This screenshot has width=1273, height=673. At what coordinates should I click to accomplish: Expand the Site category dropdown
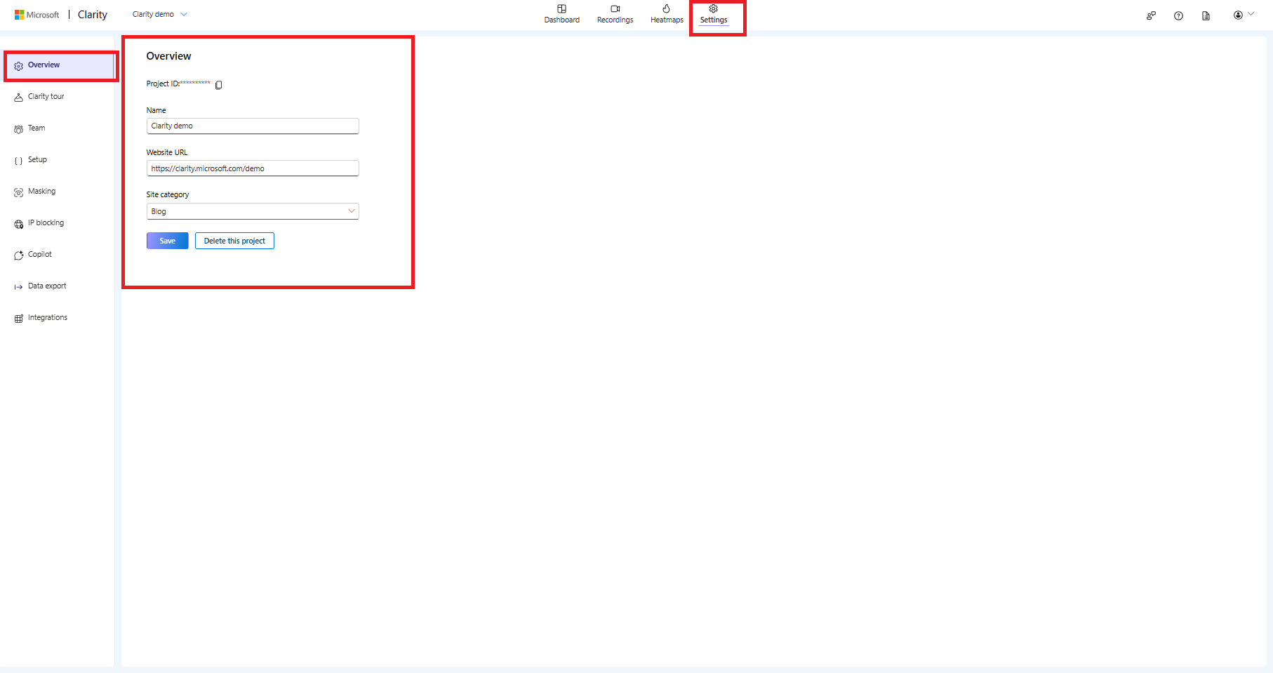click(x=253, y=211)
